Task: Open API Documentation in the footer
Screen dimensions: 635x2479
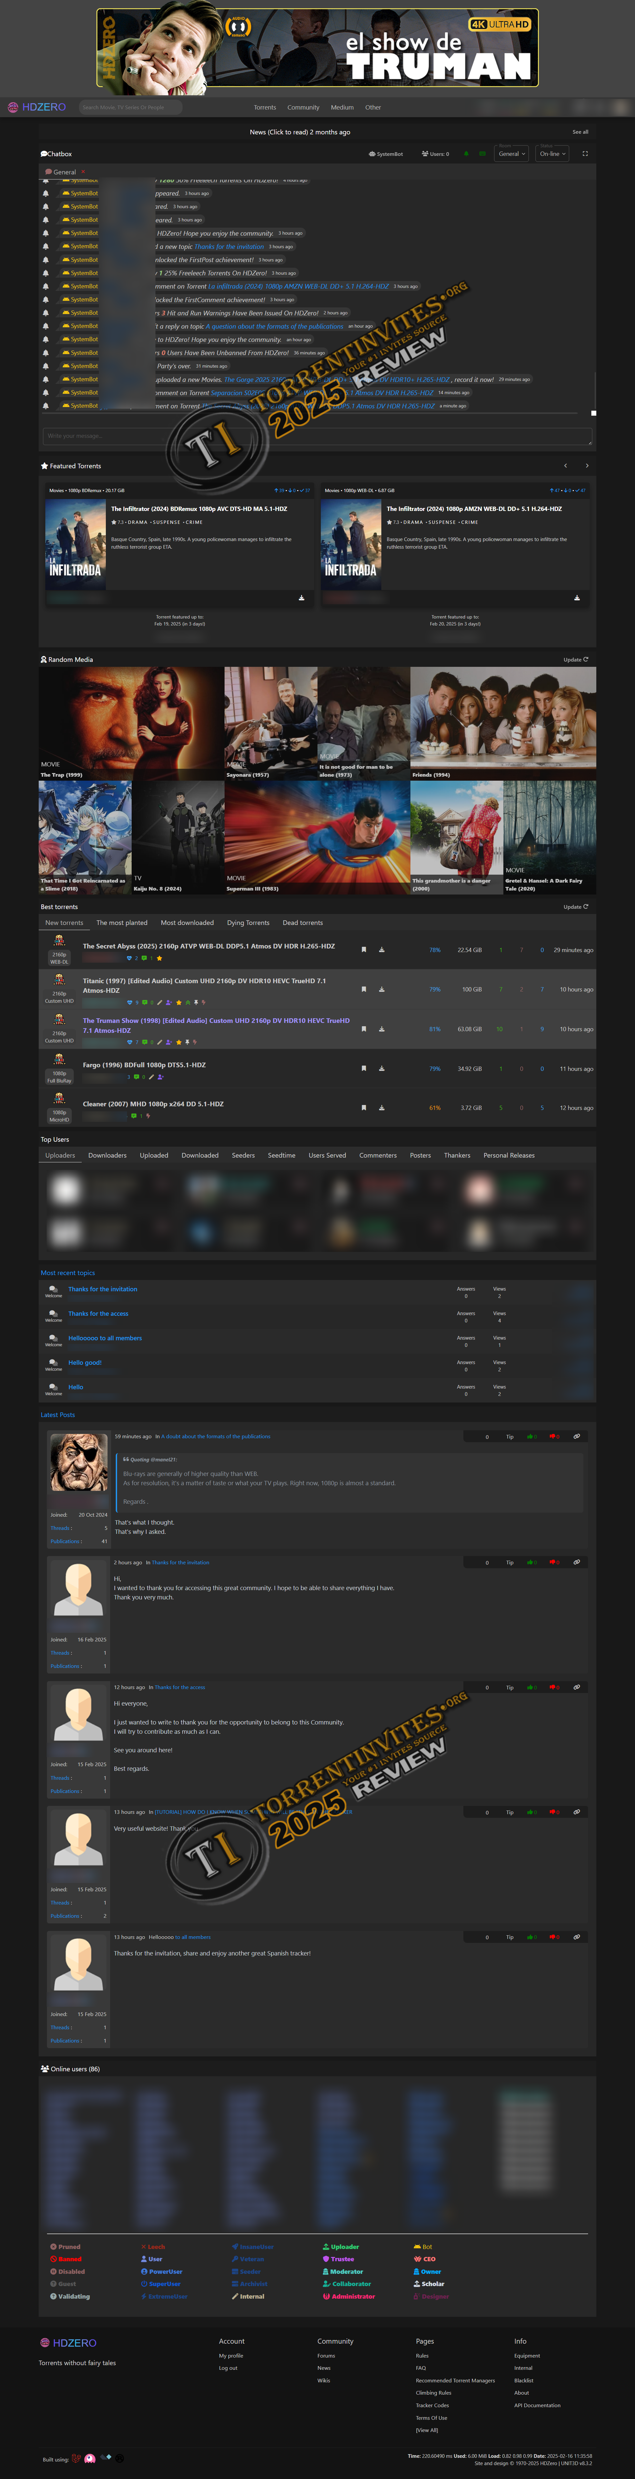Action: point(537,2405)
